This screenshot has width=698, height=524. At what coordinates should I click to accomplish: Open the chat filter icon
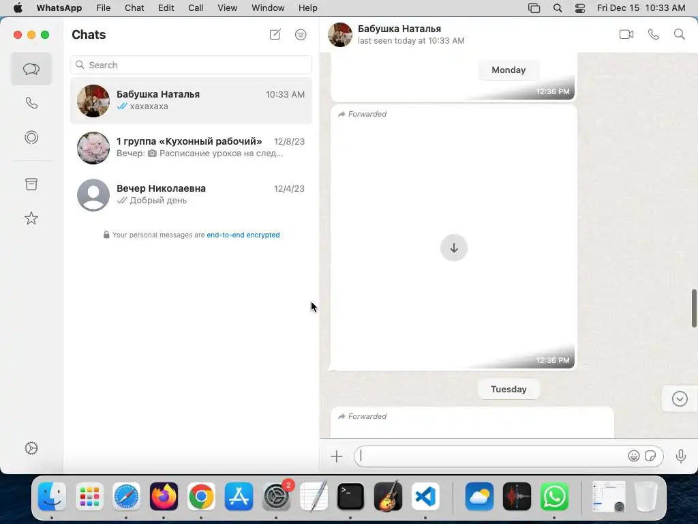click(x=301, y=34)
